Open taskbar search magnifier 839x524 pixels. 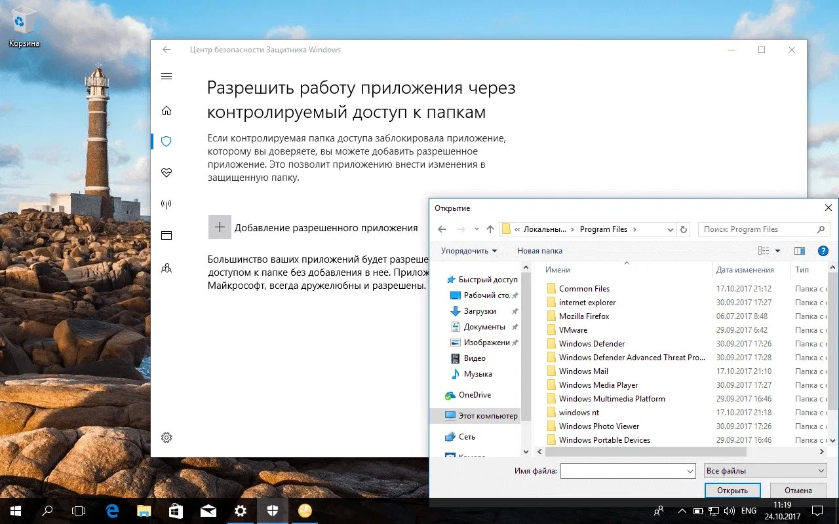[47, 510]
